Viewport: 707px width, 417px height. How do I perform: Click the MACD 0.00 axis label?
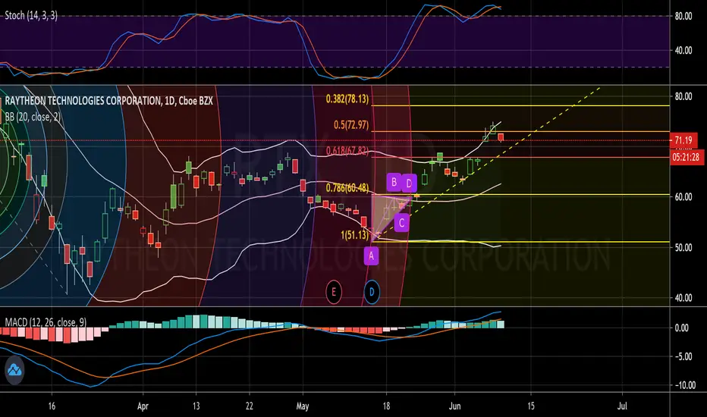pyautogui.click(x=682, y=328)
